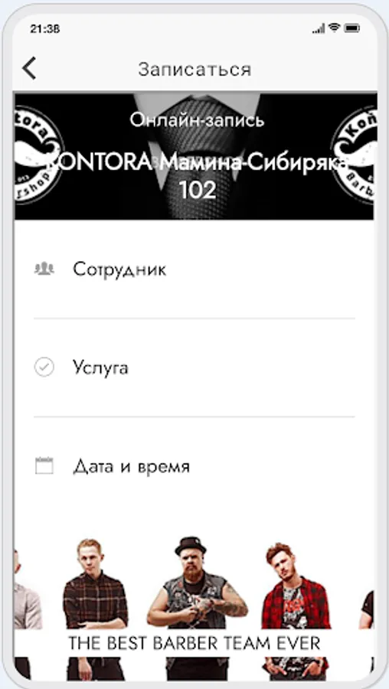Tap the 21:38 clock in status bar
The height and width of the screenshot is (689, 389).
point(45,29)
